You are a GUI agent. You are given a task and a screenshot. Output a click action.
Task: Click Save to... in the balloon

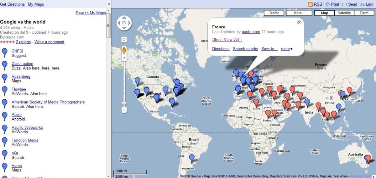tap(269, 49)
